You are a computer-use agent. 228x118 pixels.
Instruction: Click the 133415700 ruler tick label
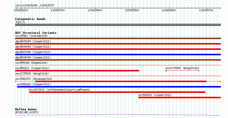point(206,10)
